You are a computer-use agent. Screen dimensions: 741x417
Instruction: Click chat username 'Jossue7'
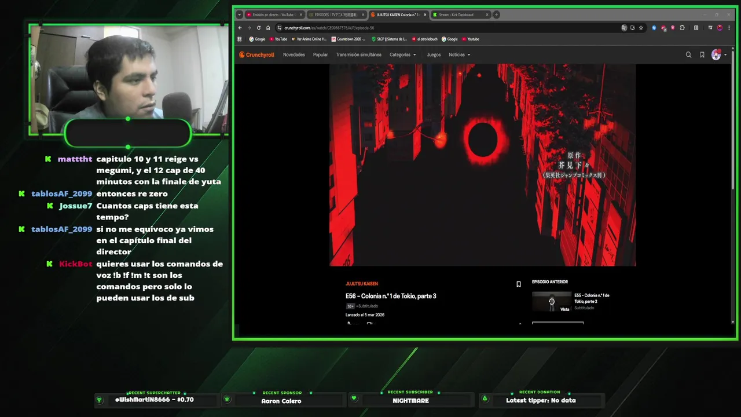pyautogui.click(x=75, y=206)
